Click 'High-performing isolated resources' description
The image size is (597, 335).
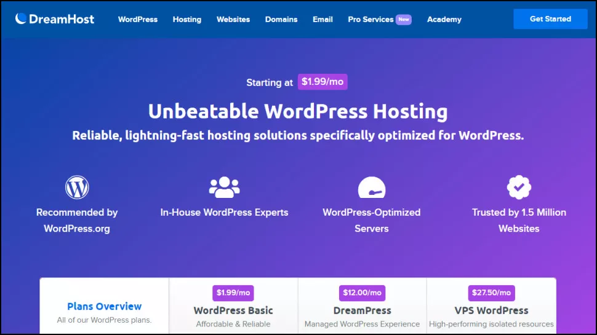[492, 324]
